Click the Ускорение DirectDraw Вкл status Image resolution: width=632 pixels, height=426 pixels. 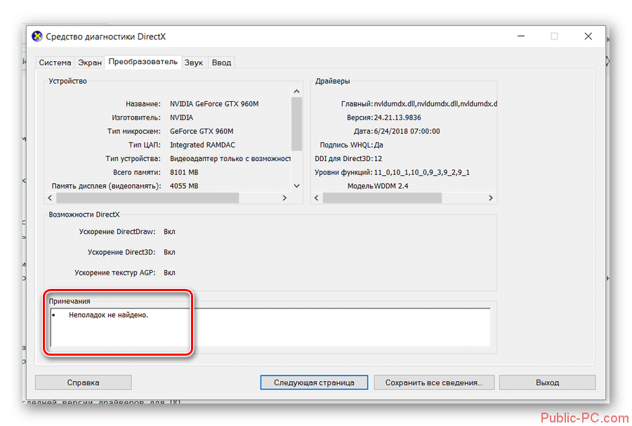[169, 231]
